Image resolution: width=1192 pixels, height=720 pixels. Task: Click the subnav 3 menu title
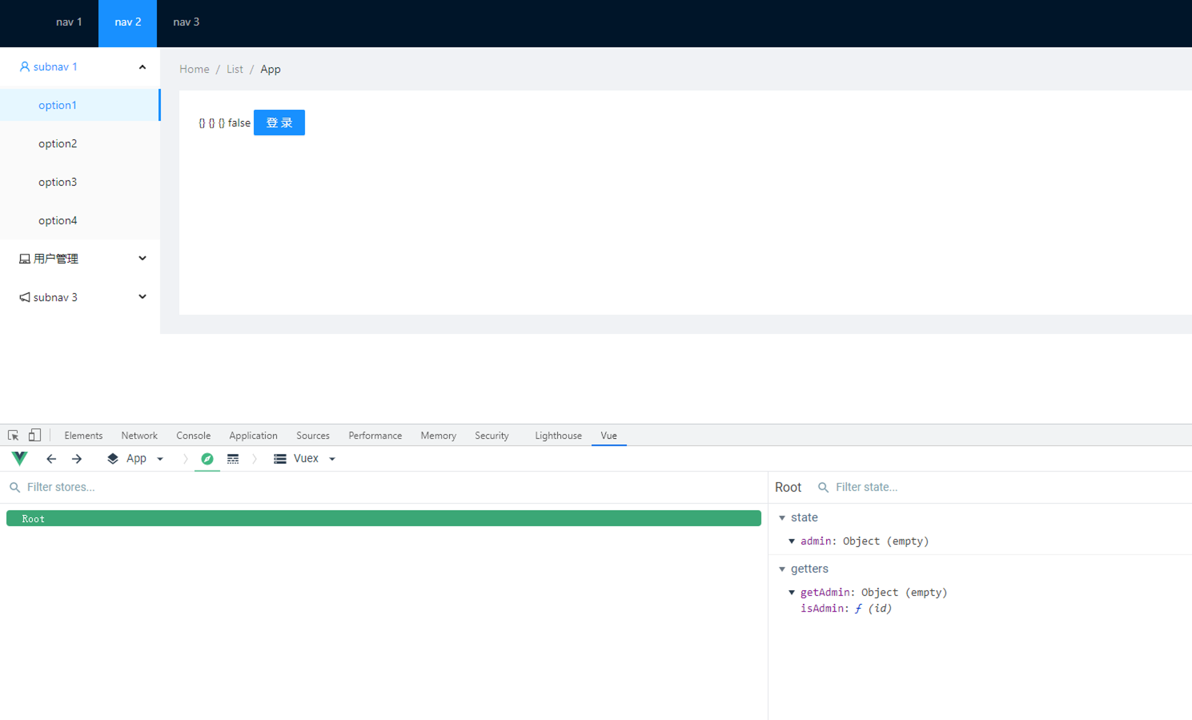tap(55, 297)
